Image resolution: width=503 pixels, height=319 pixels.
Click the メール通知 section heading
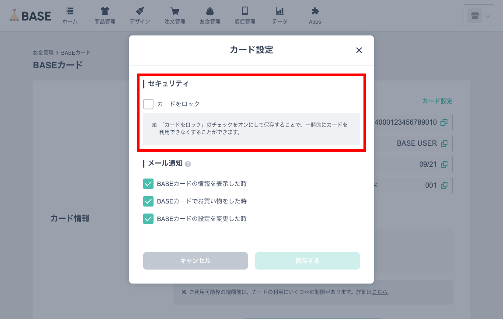coord(165,163)
